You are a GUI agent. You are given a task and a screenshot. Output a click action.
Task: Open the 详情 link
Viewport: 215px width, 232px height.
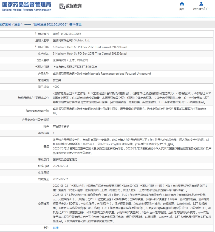(56, 228)
